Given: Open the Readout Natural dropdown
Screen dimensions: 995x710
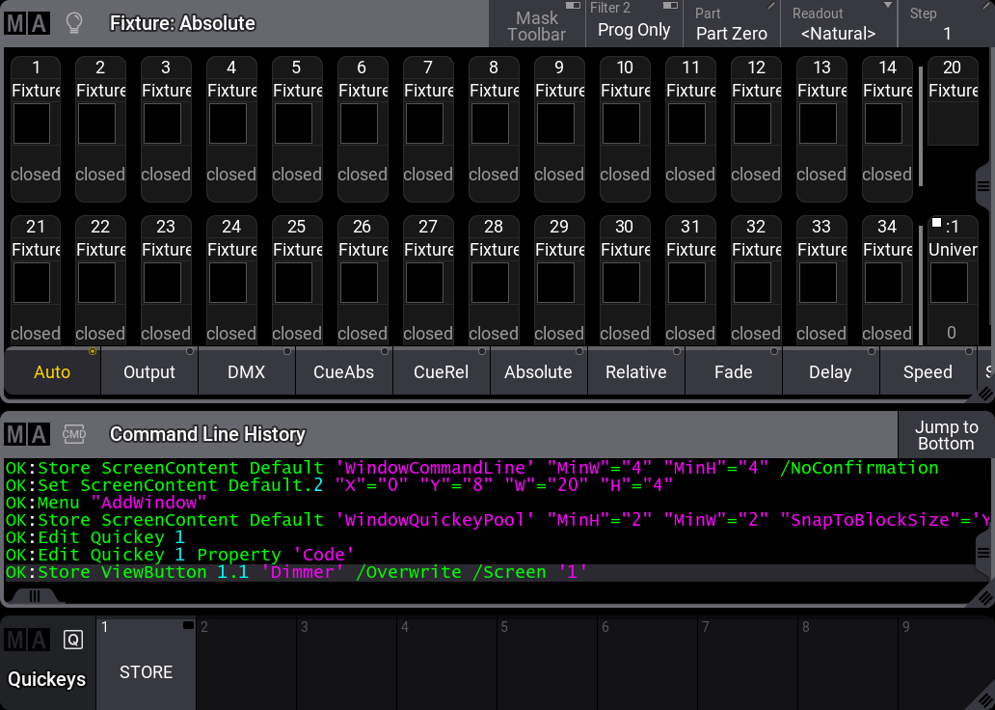Looking at the screenshot, I should (838, 25).
